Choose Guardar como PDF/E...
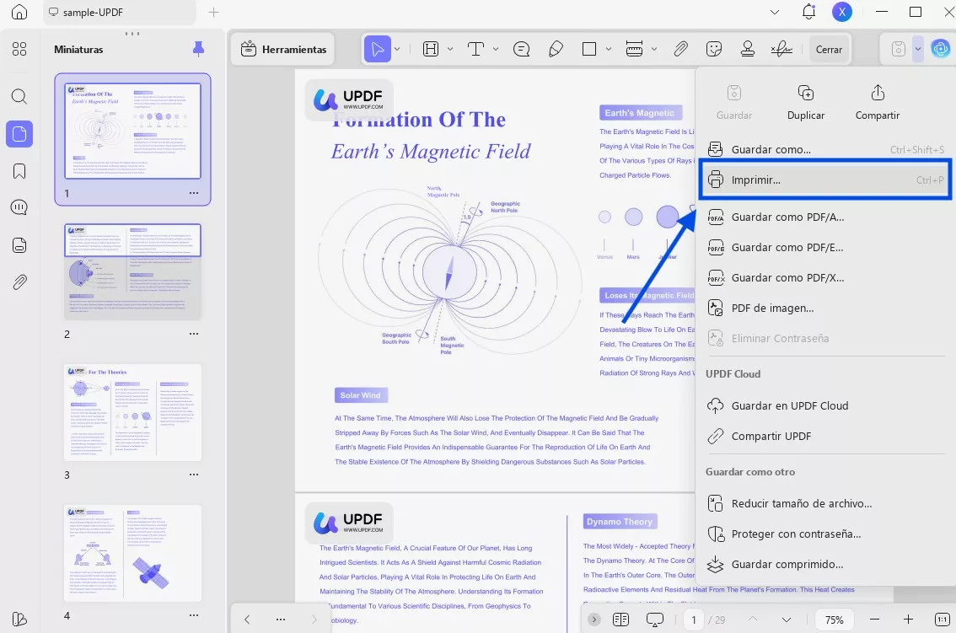Image resolution: width=956 pixels, height=633 pixels. pos(825,247)
